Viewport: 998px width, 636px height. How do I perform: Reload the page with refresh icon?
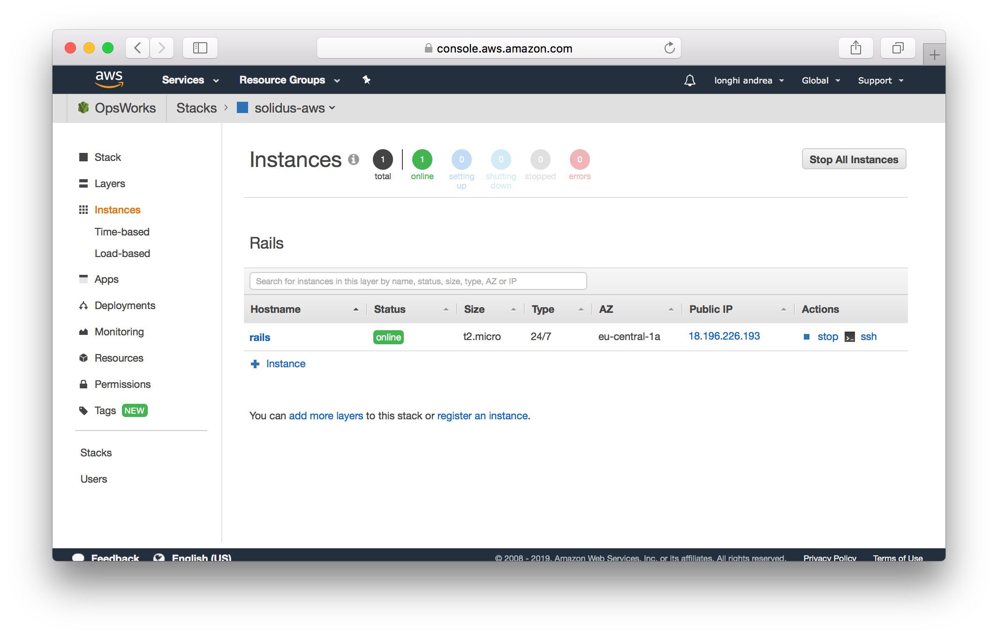click(x=669, y=48)
